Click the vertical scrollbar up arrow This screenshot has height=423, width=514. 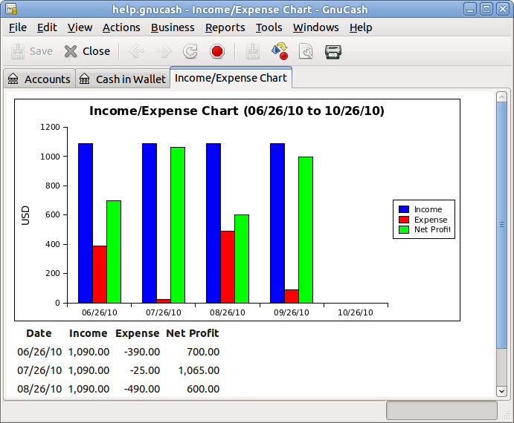(x=501, y=96)
